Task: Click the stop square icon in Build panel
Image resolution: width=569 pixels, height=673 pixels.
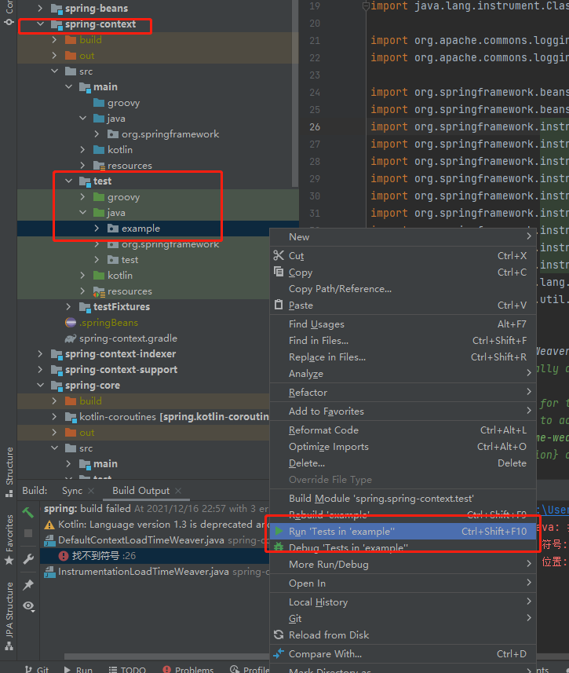Action: tap(28, 533)
